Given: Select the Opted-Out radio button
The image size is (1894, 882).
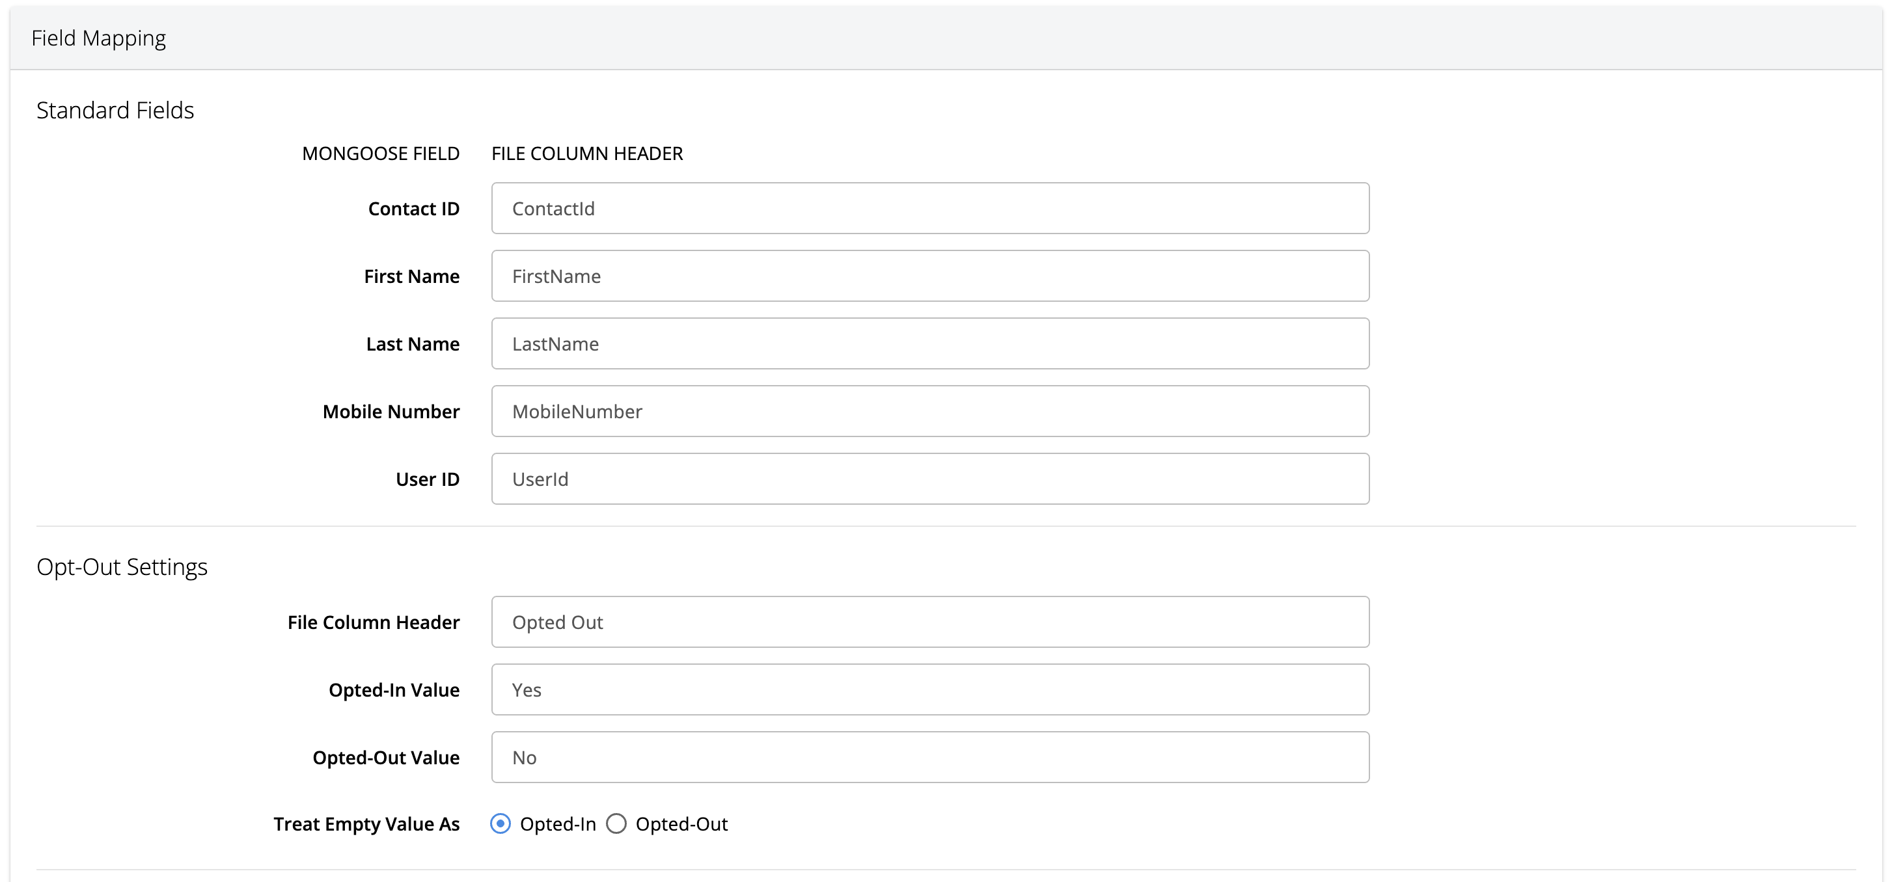Looking at the screenshot, I should (x=616, y=824).
